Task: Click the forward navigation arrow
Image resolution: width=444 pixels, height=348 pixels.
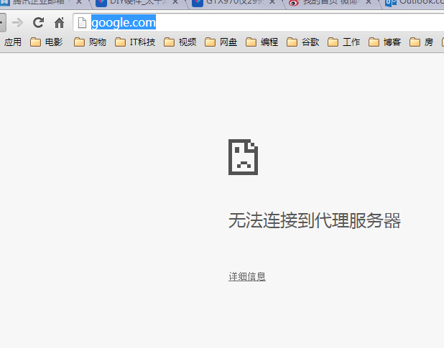Action: (17, 23)
